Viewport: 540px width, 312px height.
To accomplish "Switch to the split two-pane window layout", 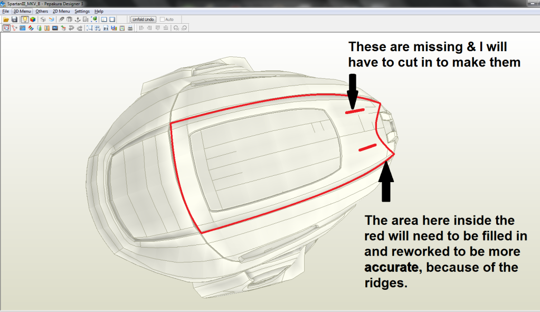I will [x=104, y=20].
